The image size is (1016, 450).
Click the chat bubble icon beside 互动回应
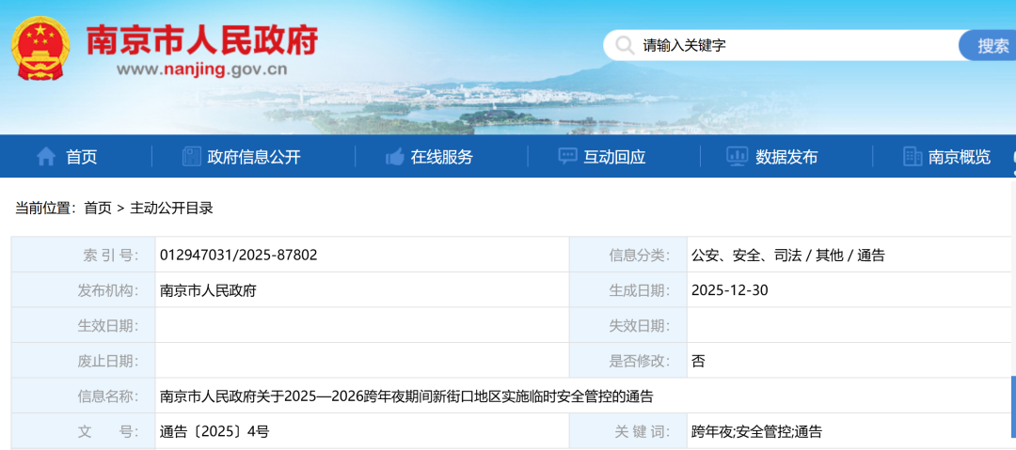click(x=568, y=157)
